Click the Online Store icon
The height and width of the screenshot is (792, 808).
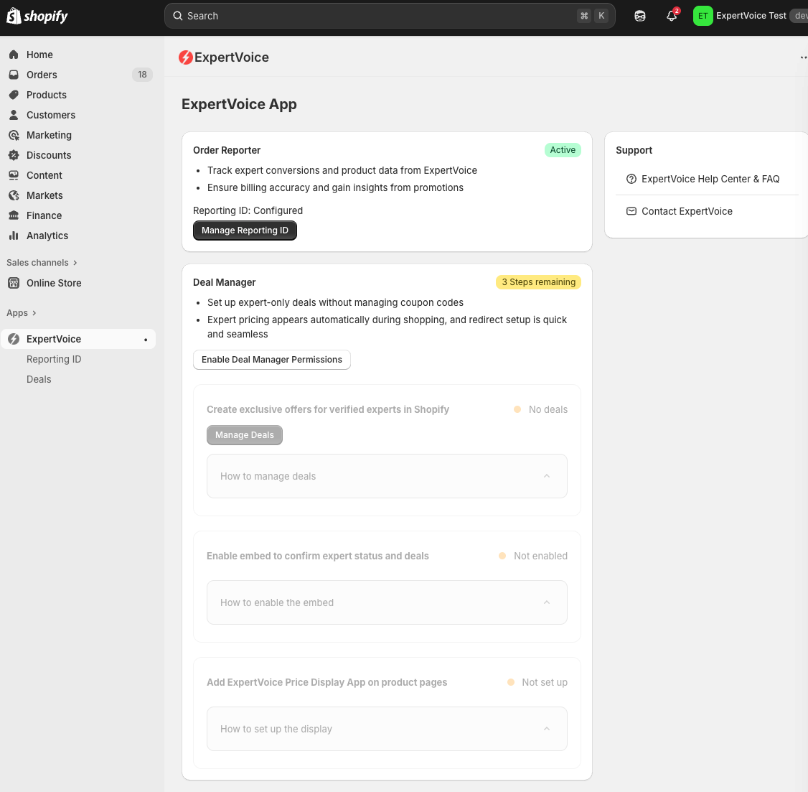tap(14, 283)
